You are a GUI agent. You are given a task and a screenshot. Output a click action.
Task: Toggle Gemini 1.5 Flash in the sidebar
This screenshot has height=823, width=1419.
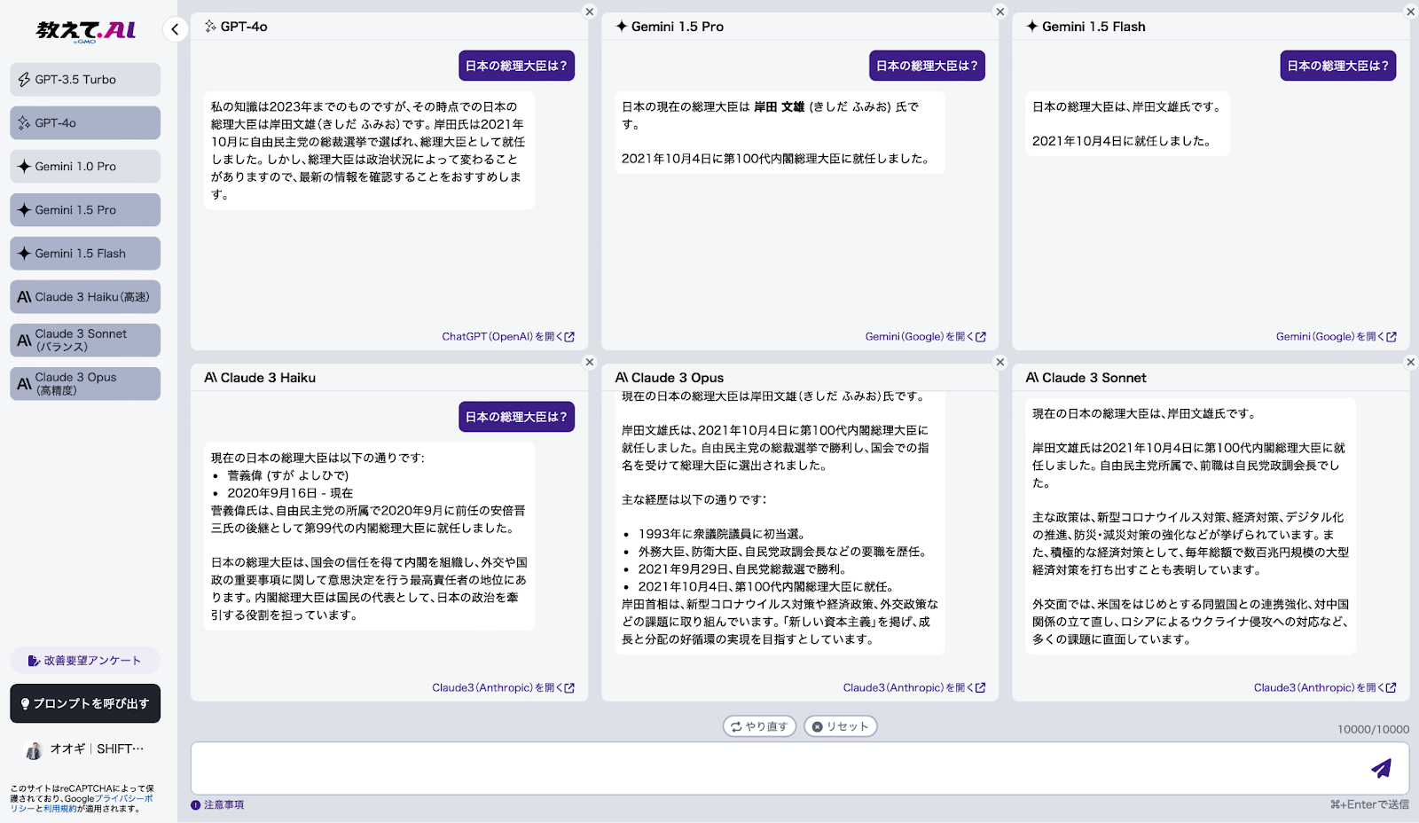point(85,253)
